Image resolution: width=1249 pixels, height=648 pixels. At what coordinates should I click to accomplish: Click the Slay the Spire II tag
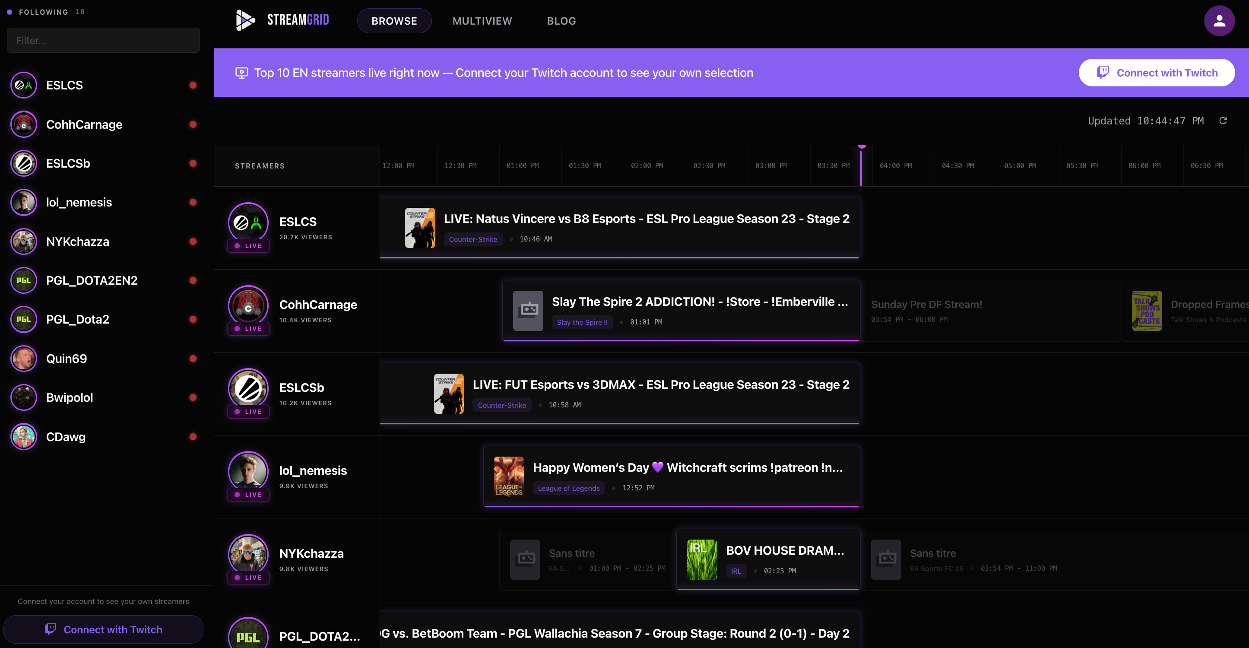582,322
